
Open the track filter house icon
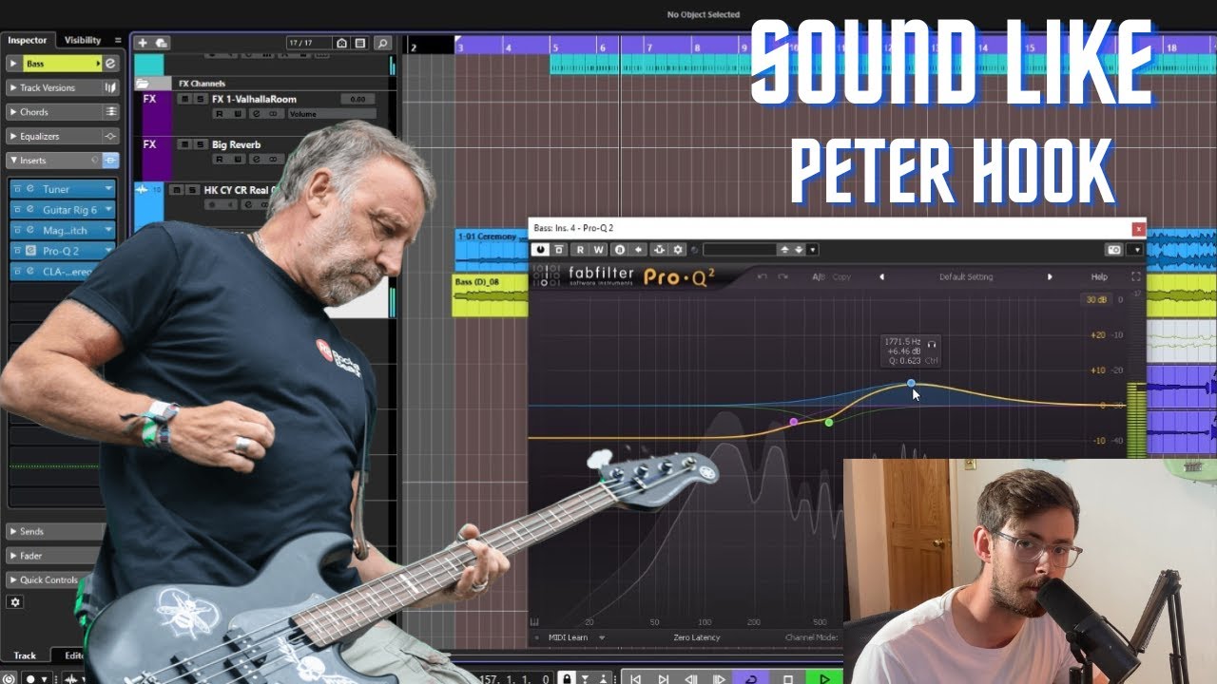tap(342, 43)
